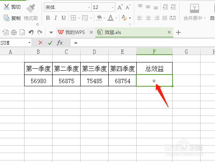The image size is (215, 162).
Task: Click the distributed alignment icon
Action: (173, 18)
